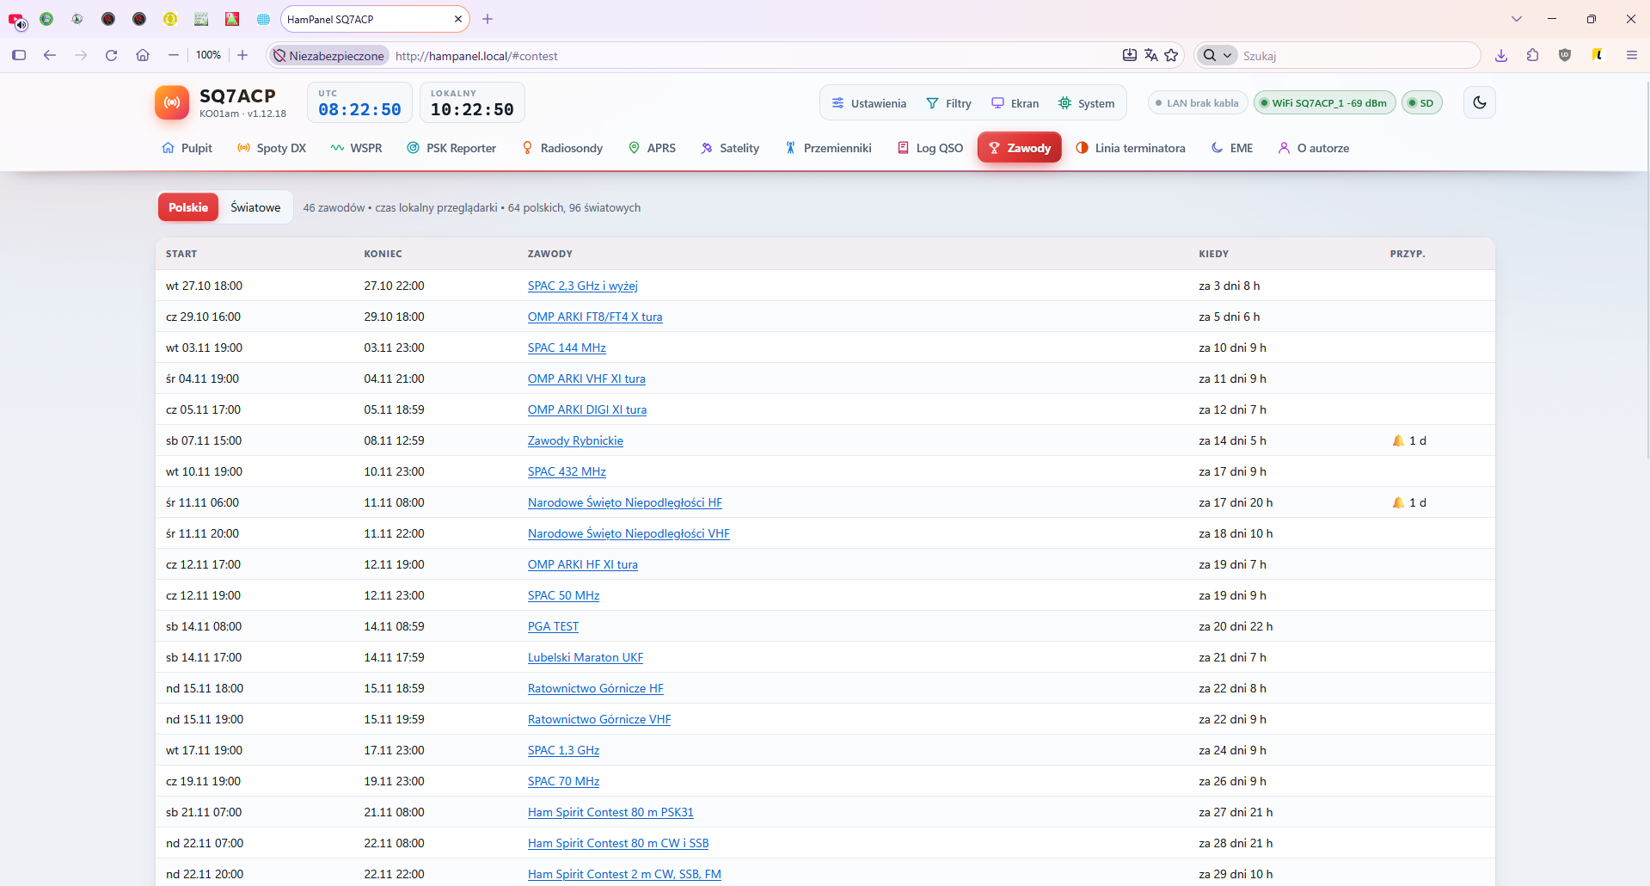Expand the tab list chevron

1516,19
